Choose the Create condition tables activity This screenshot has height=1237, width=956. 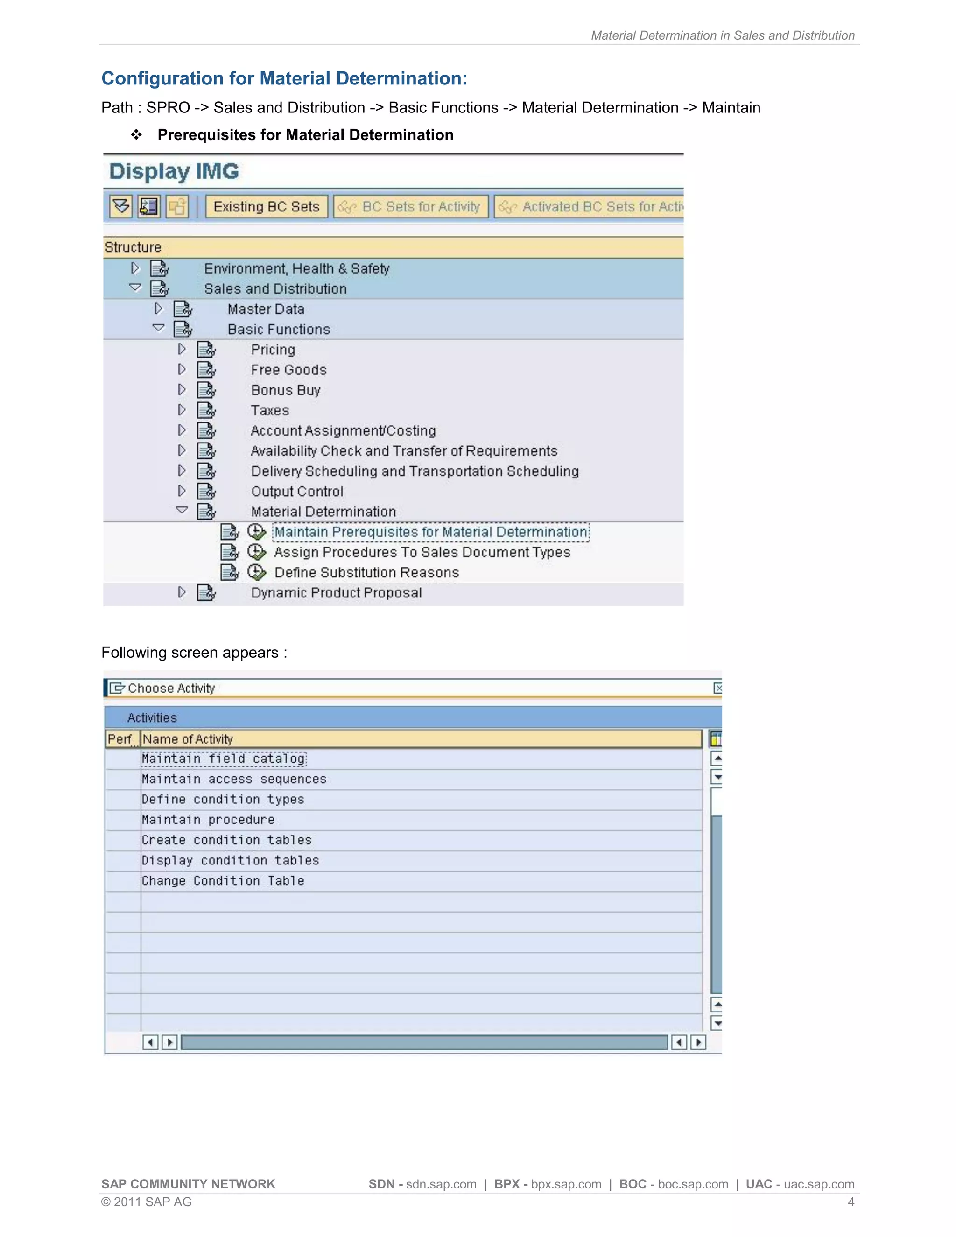pyautogui.click(x=226, y=841)
